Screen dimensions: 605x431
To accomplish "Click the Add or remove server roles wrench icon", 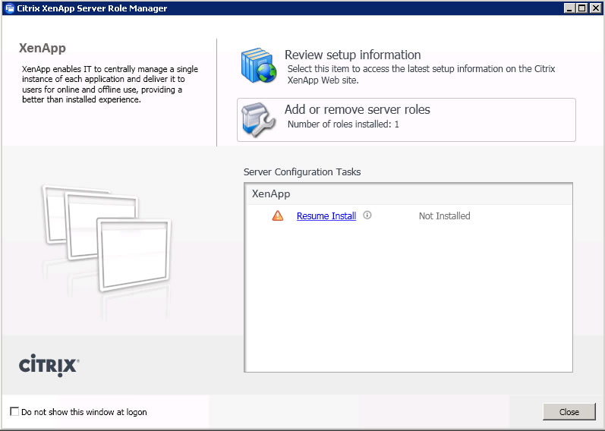I will pyautogui.click(x=258, y=120).
